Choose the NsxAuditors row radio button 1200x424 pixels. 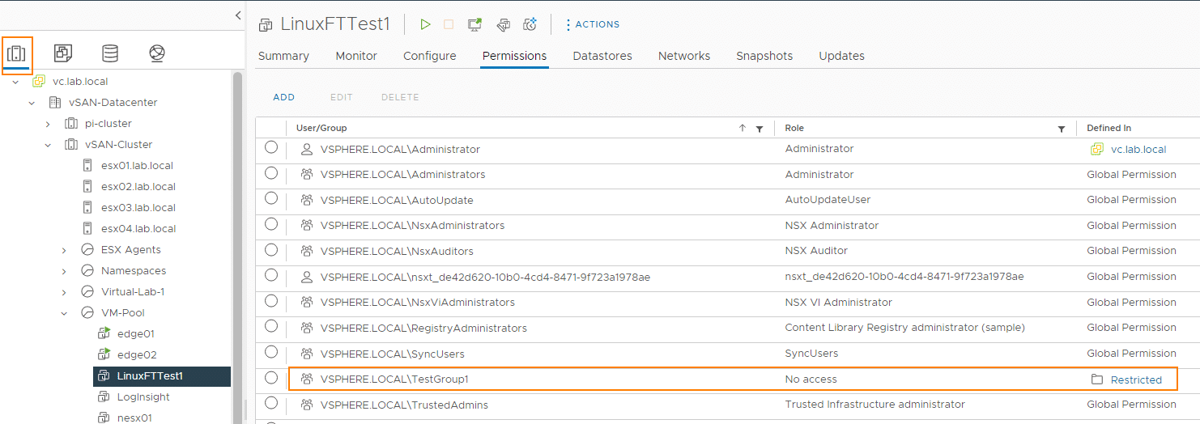[271, 249]
